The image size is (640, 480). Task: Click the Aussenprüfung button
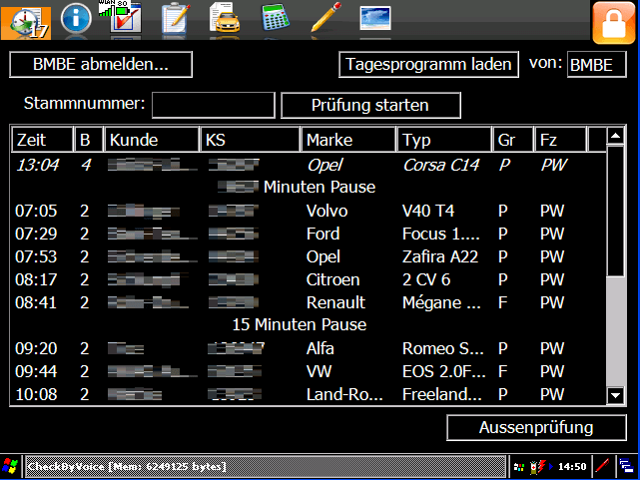tap(536, 428)
